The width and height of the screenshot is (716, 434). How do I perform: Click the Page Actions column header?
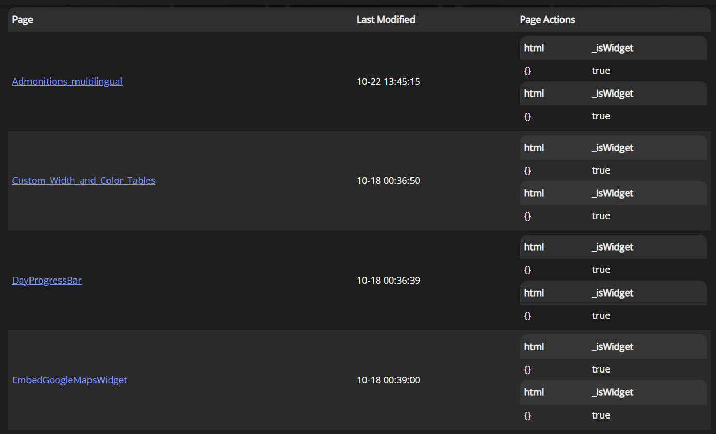click(x=547, y=20)
